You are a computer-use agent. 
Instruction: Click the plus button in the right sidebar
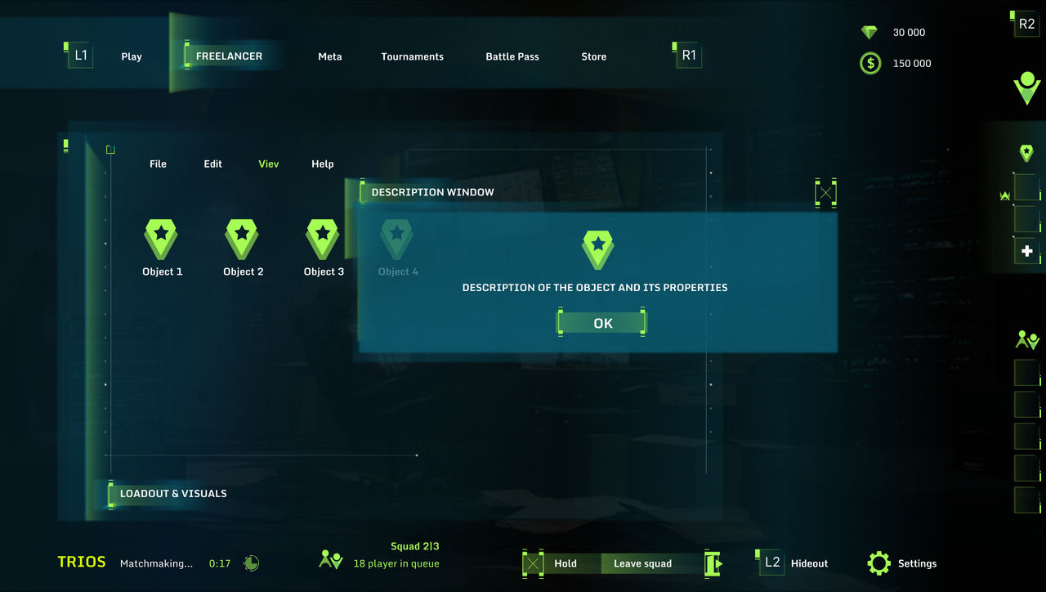[x=1027, y=251]
